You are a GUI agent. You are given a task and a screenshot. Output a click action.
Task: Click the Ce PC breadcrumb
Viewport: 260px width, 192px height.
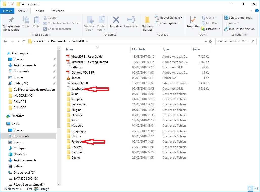(x=41, y=41)
